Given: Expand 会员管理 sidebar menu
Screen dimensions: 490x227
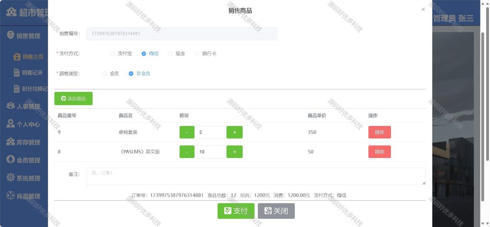Looking at the screenshot, I should [x=24, y=160].
